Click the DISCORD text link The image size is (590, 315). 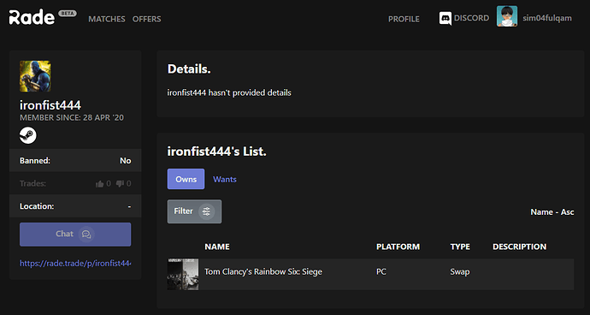point(471,18)
